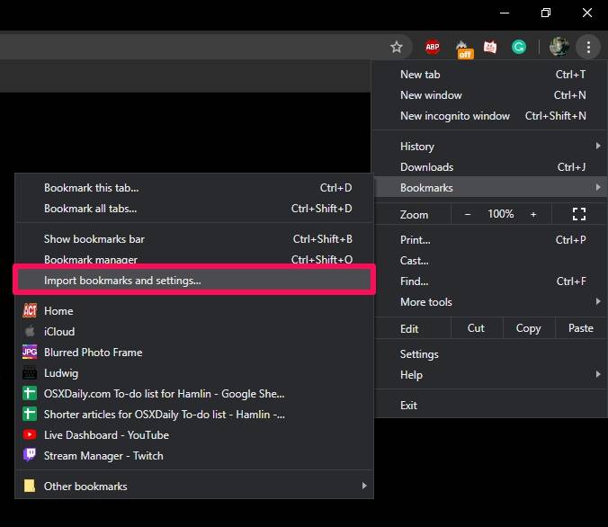Zoom out with the minus button
608x527 pixels.
coord(468,214)
